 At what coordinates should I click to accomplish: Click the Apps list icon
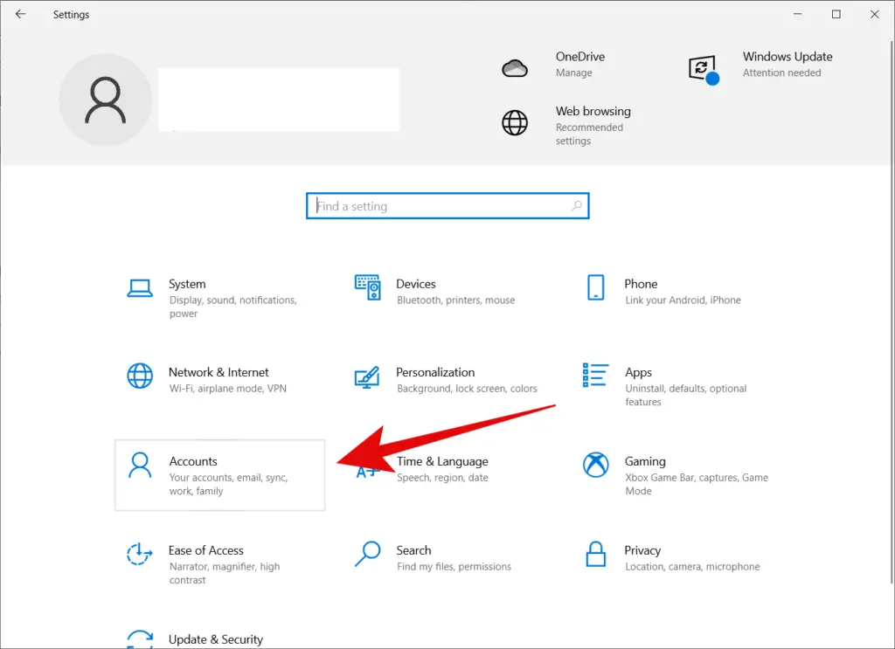tap(595, 376)
